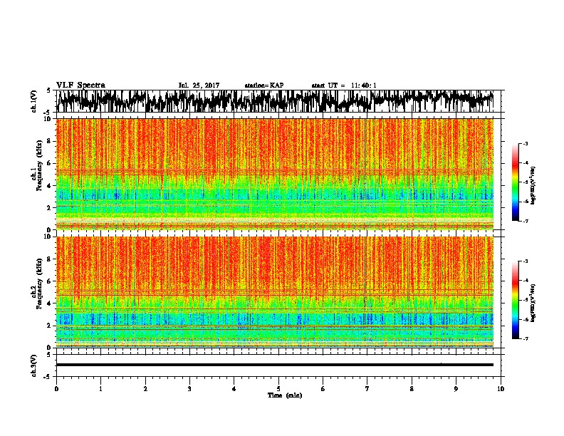Click the "VLF Spectra" plot title
Screen dimensions: 564x436
80,85
